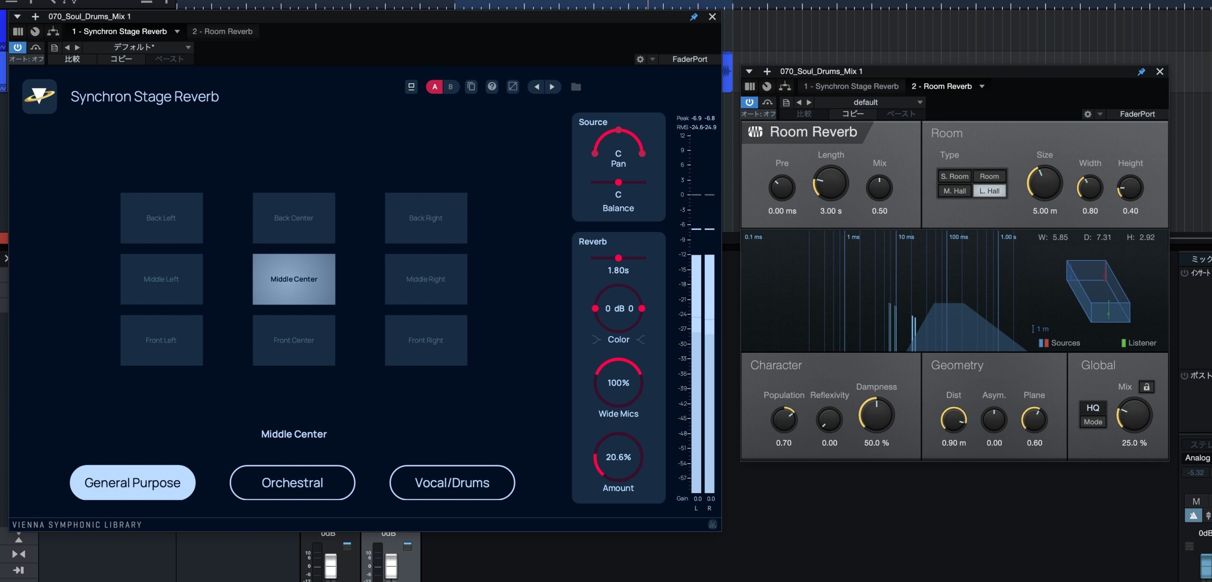Open the デフォルト* preset dropdown
1212x582 pixels.
(x=138, y=47)
